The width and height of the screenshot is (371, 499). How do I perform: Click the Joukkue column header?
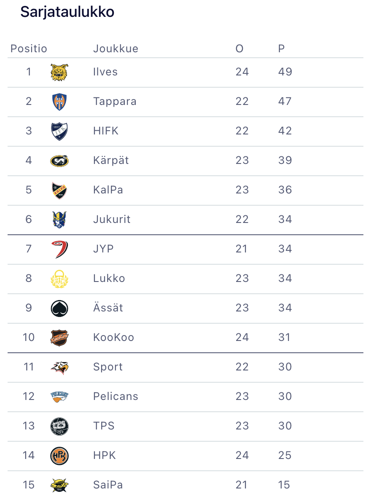coord(116,49)
